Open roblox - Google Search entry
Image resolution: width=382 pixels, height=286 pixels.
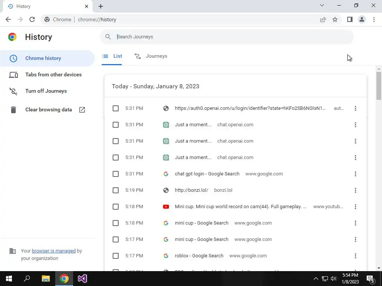point(199,256)
